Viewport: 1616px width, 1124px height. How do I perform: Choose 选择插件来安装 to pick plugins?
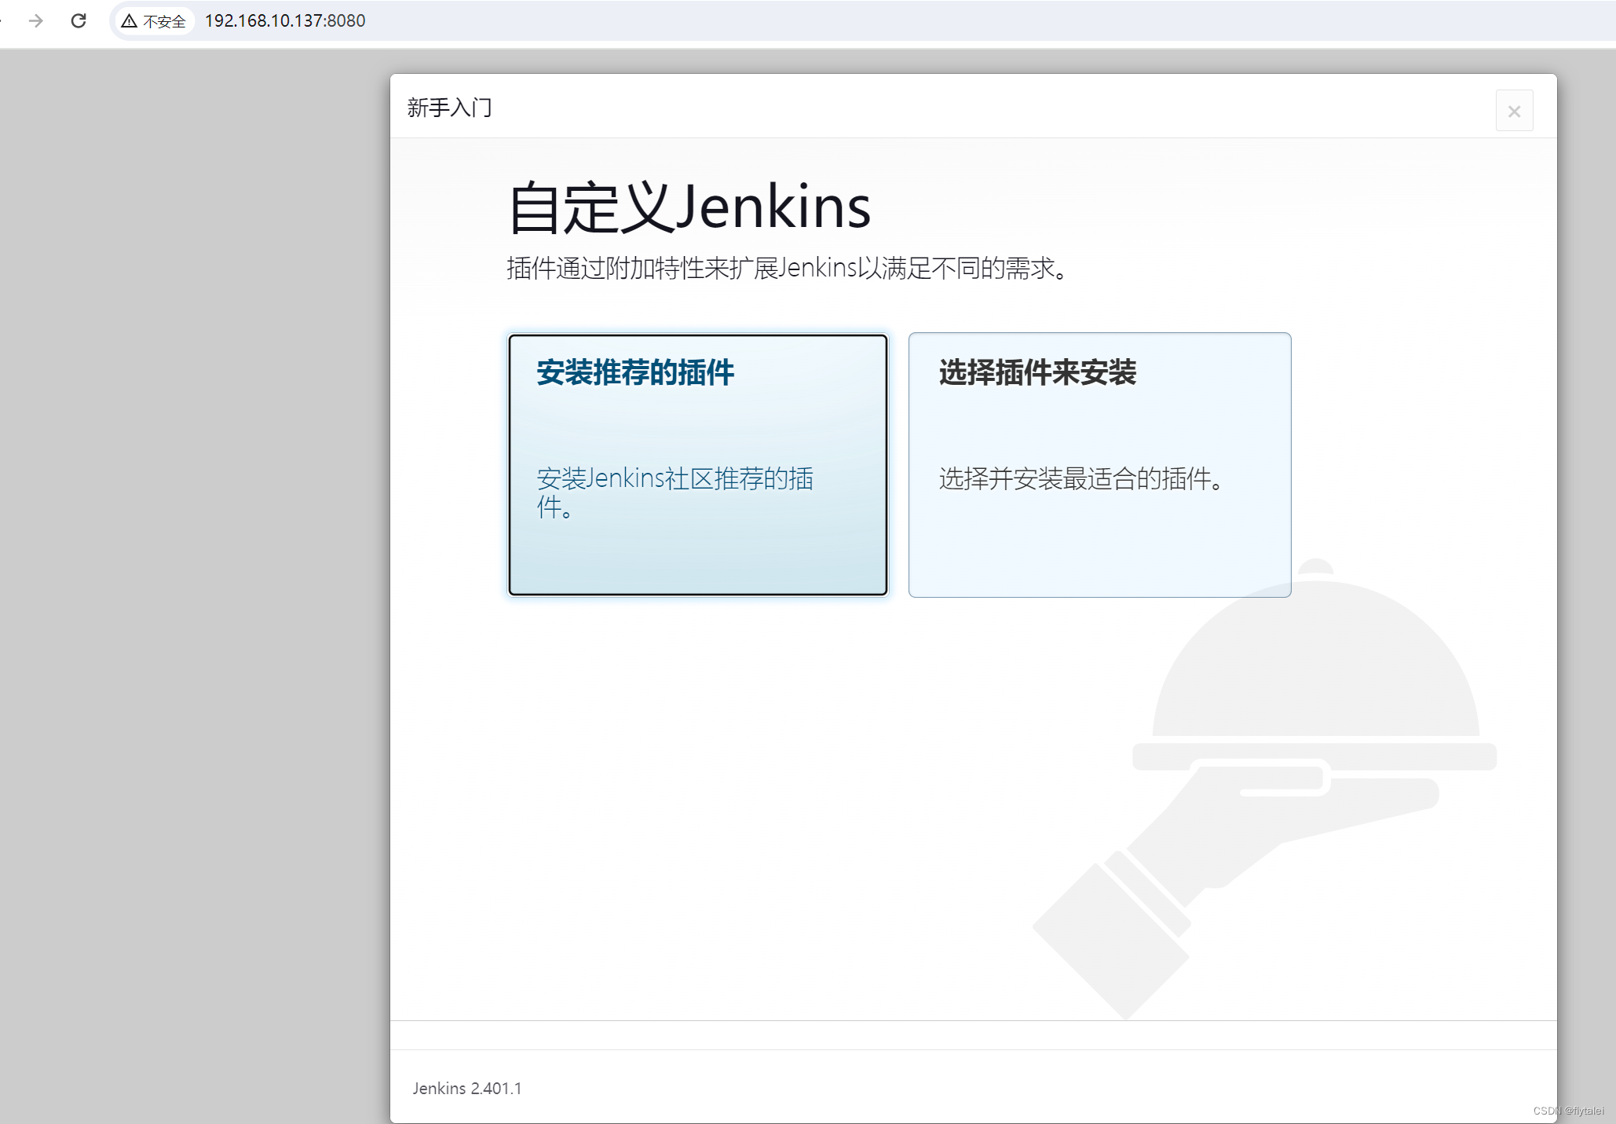click(1099, 465)
